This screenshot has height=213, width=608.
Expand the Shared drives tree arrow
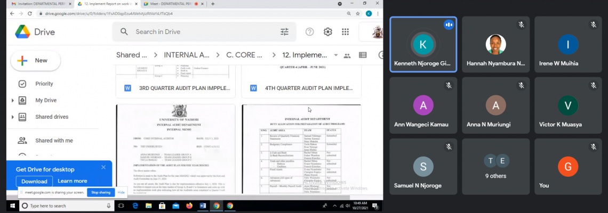point(13,117)
